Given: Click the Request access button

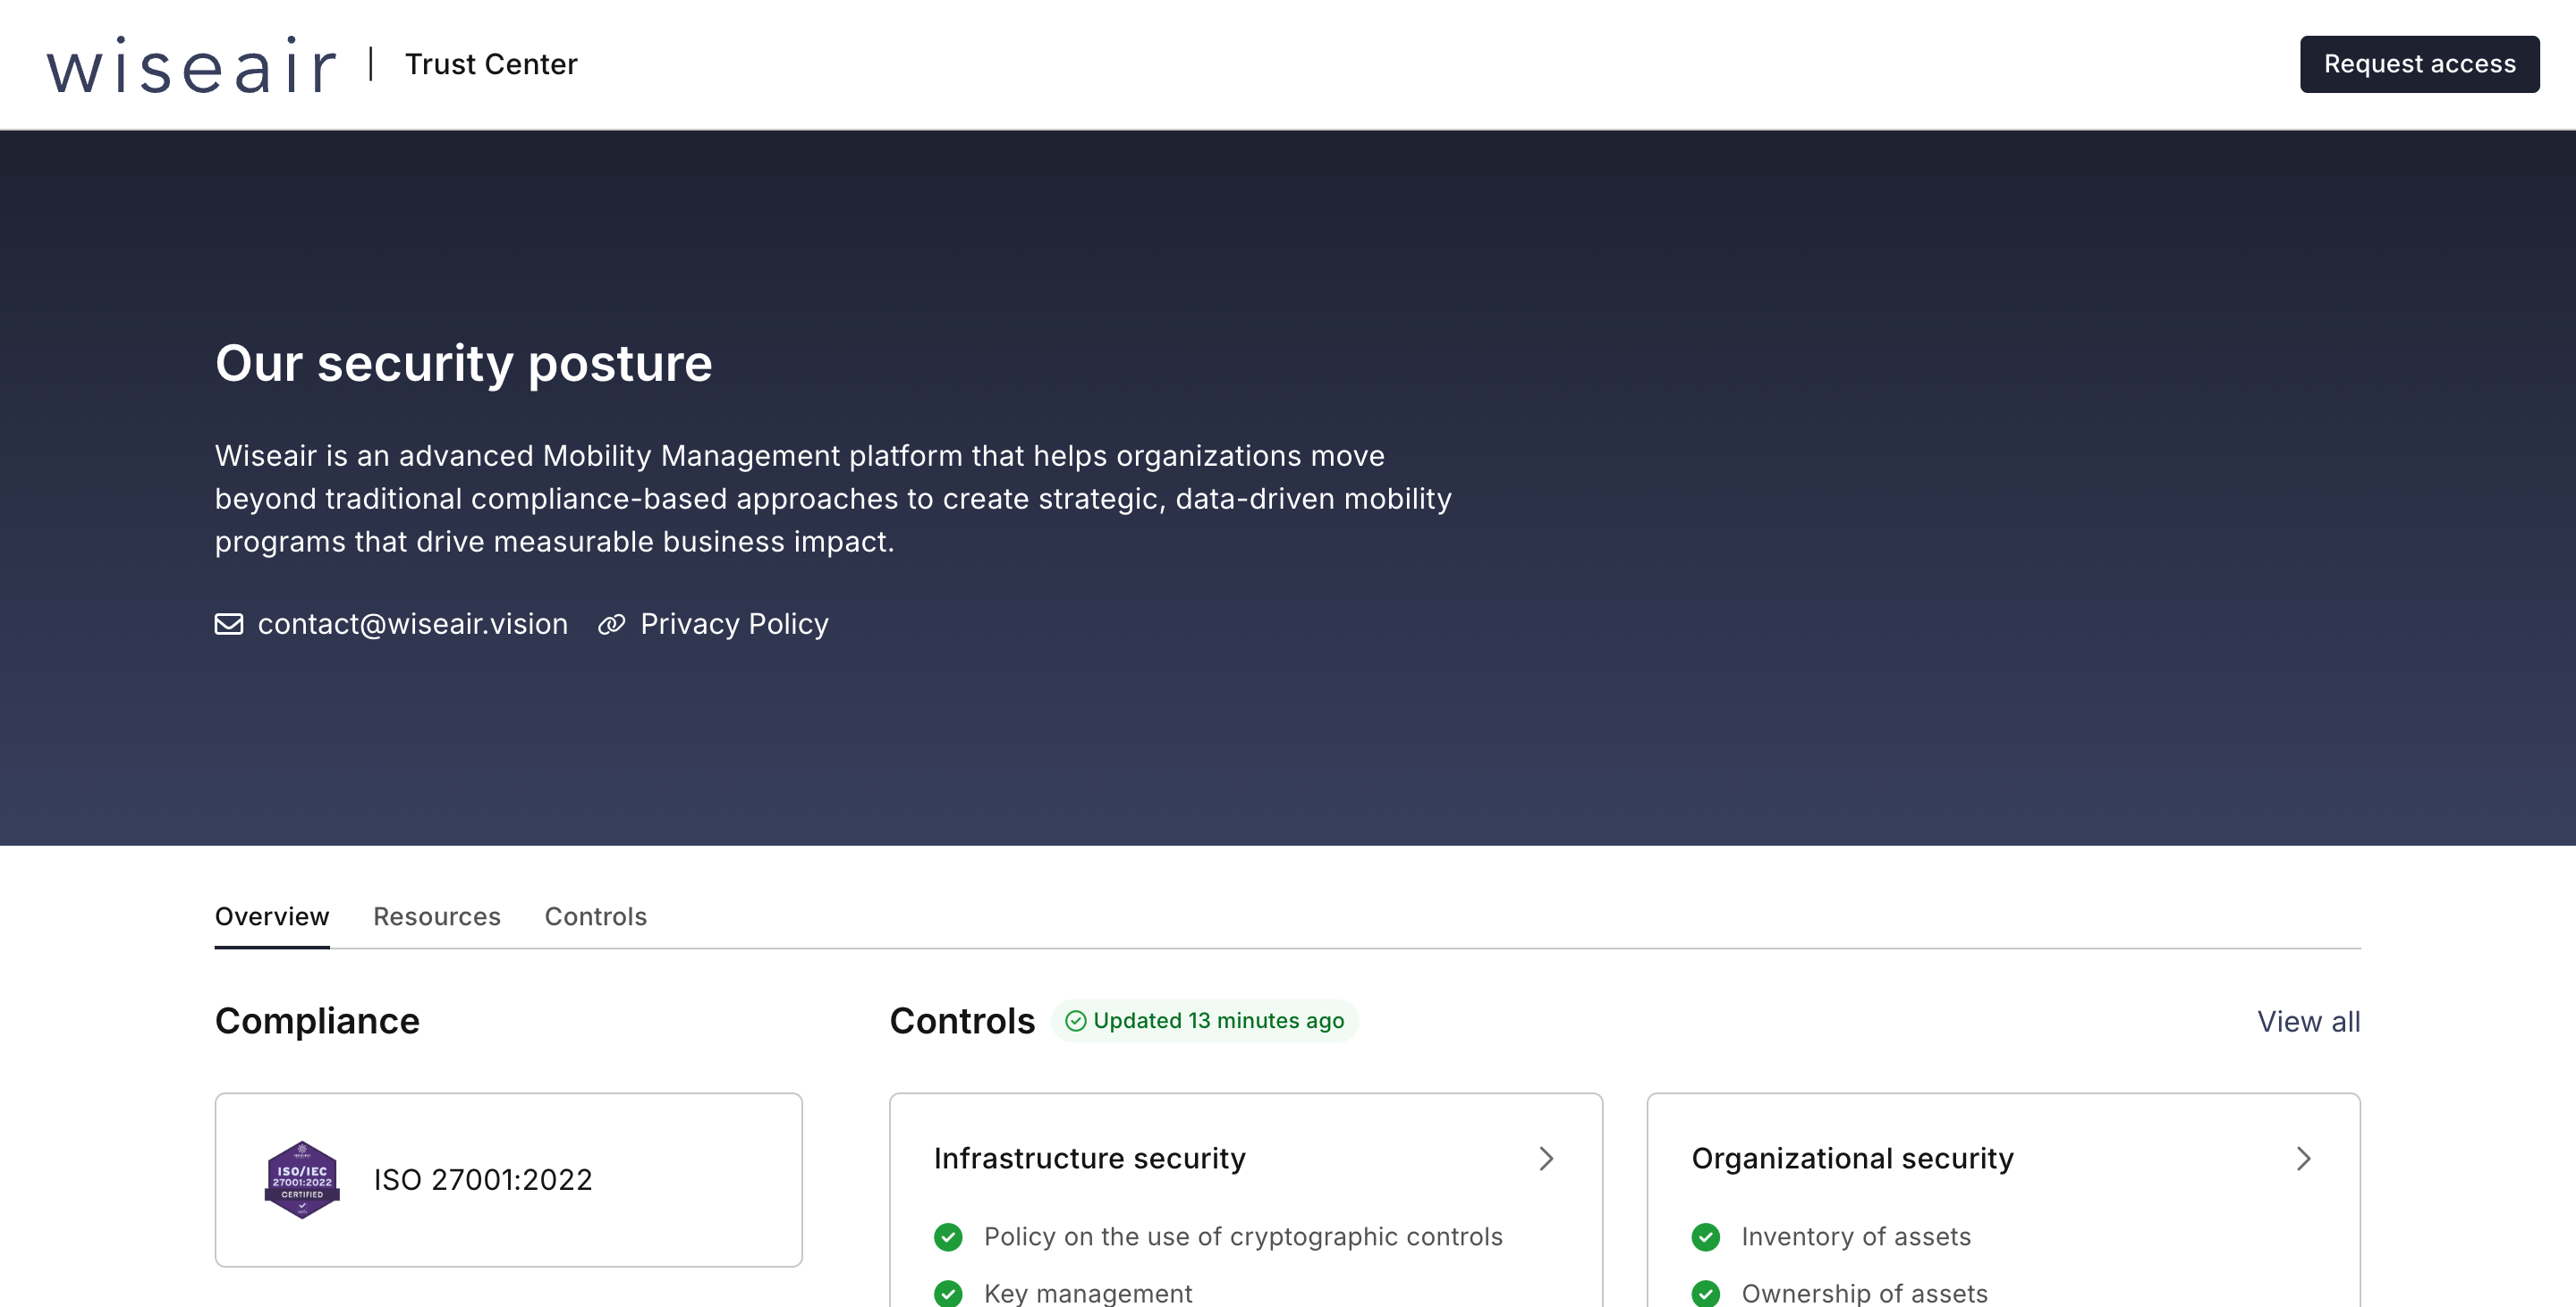Looking at the screenshot, I should point(2420,64).
